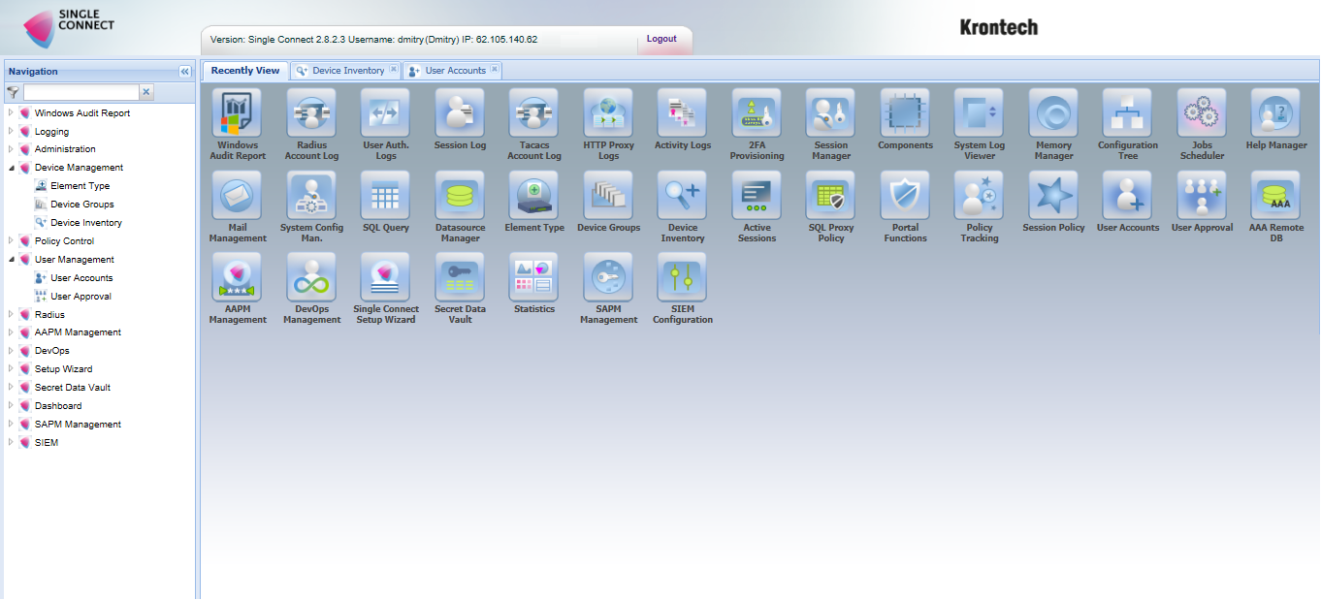Screen dimensions: 1321x600
Task: Expand the SIEM tree node
Action: (x=11, y=443)
